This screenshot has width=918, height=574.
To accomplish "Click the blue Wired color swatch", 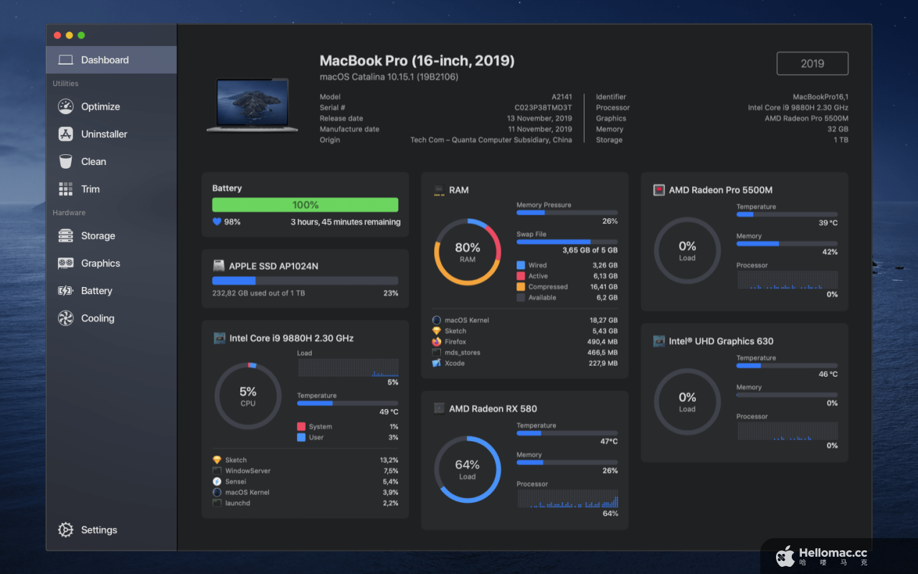I will [521, 265].
